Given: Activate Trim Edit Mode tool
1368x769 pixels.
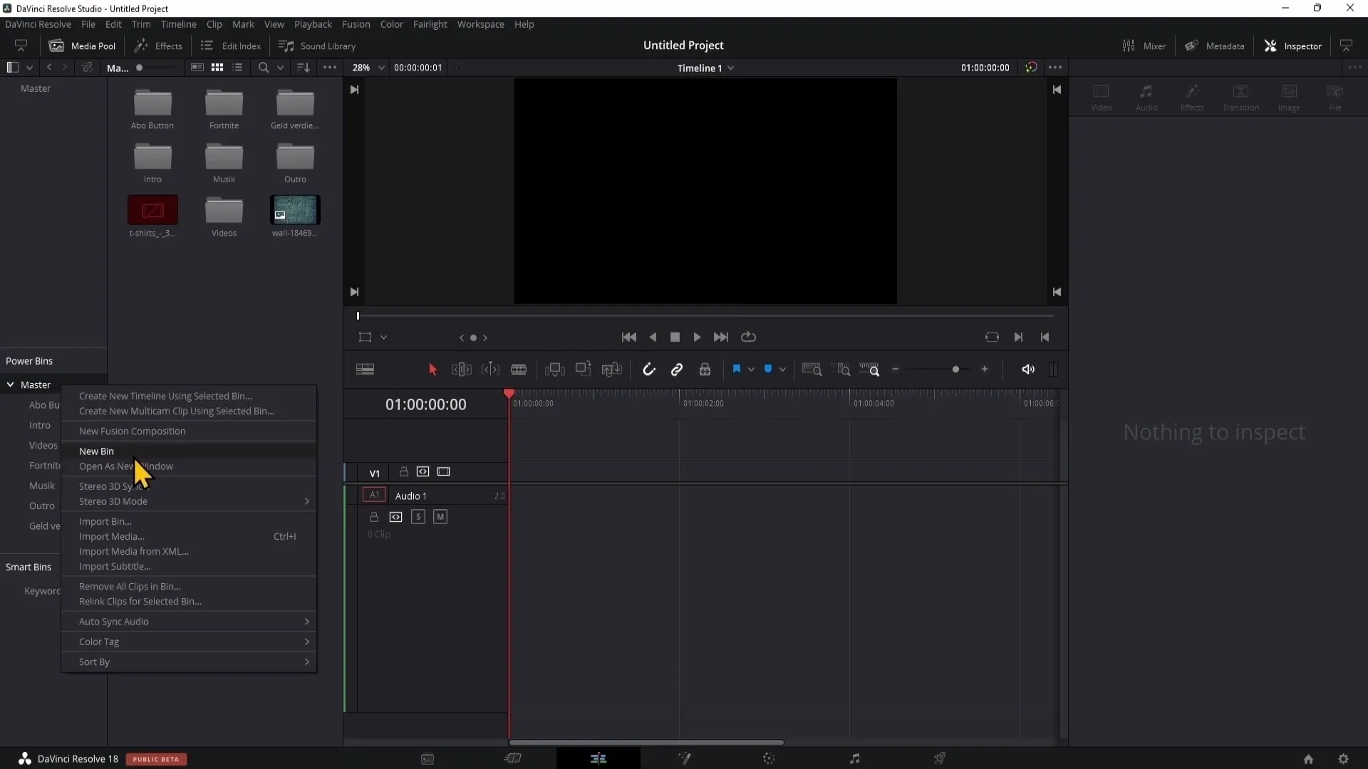Looking at the screenshot, I should [462, 370].
